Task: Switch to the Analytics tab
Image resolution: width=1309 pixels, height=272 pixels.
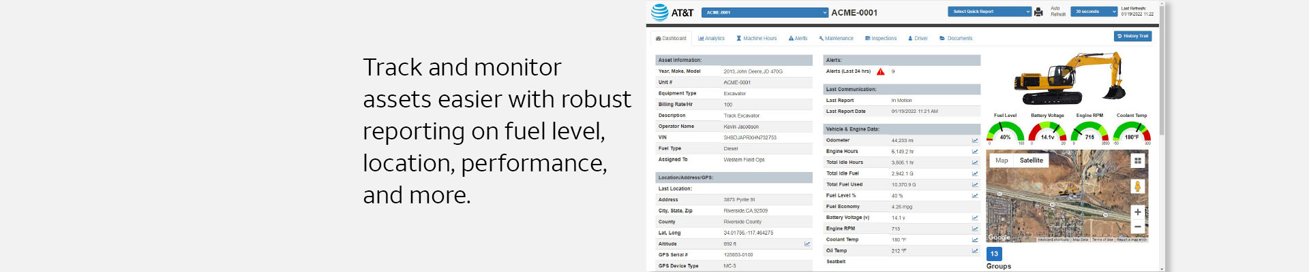Action: coord(711,39)
